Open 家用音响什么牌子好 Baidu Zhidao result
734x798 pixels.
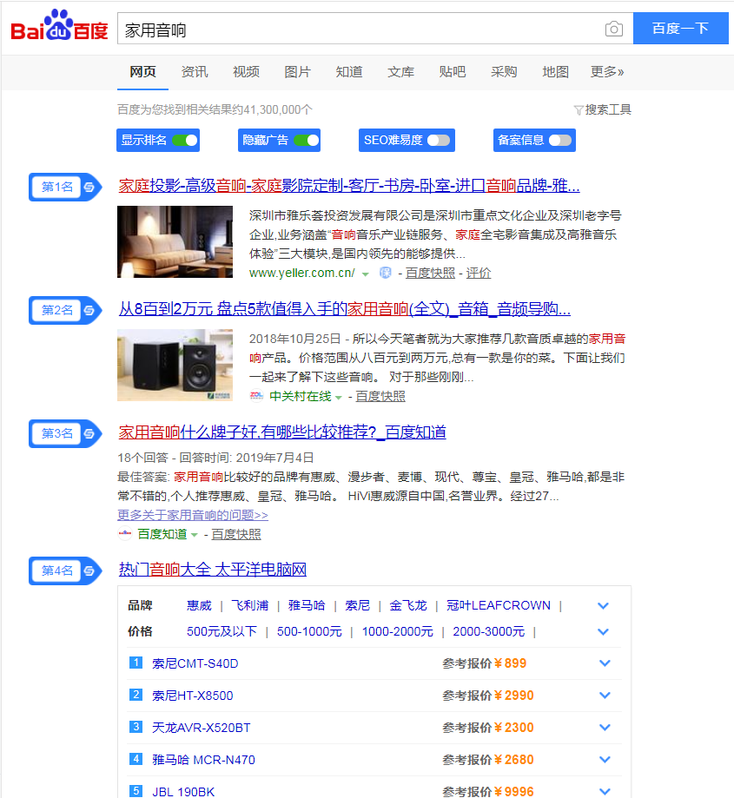(x=282, y=432)
